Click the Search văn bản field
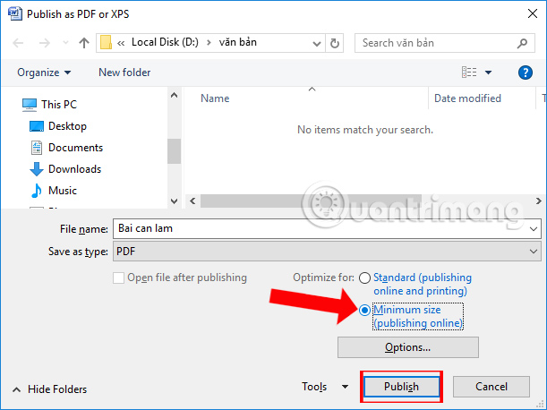 coord(444,43)
